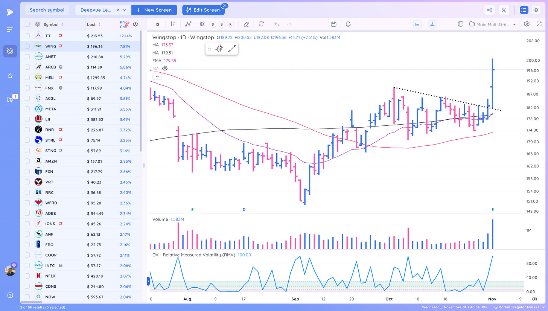
Task: Open the screener radar icon in sidebar
Action: [x=10, y=51]
